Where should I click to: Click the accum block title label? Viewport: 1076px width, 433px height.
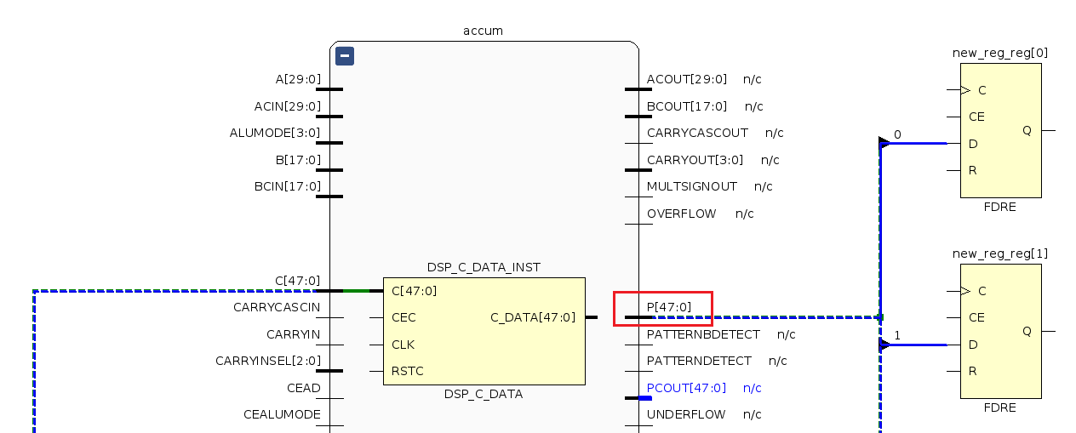(483, 31)
